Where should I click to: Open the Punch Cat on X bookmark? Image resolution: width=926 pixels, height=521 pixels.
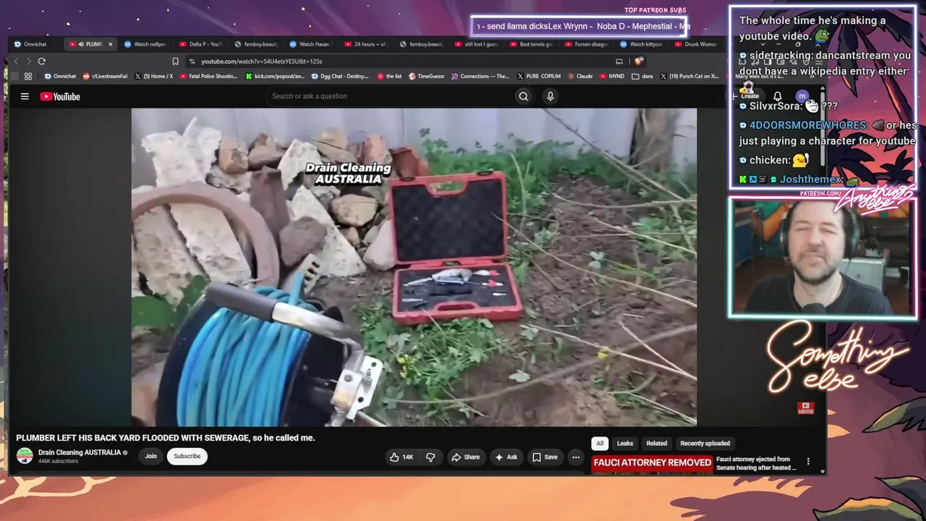689,76
